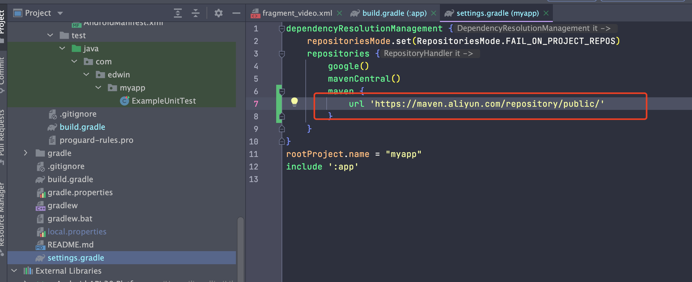Viewport: 692px width, 282px height.
Task: Click the collapse-all icon in the Project toolbar
Action: (196, 13)
